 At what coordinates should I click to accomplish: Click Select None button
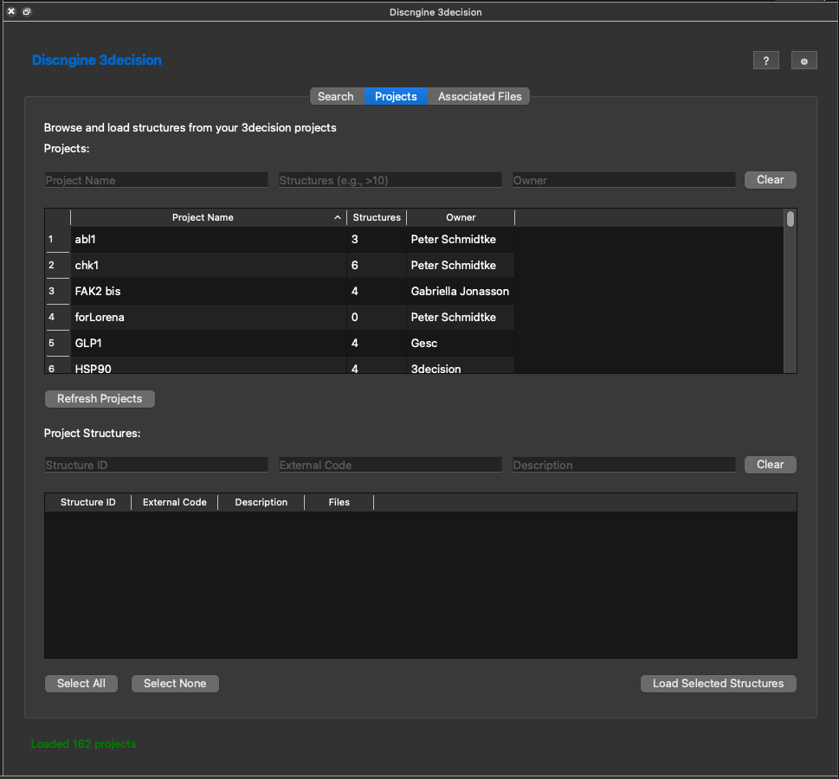(x=175, y=683)
